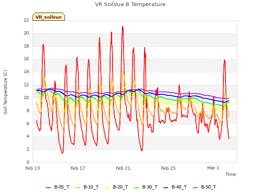Click the 18 y-axis tick label
This screenshot has width=261, height=195.
point(27,46)
